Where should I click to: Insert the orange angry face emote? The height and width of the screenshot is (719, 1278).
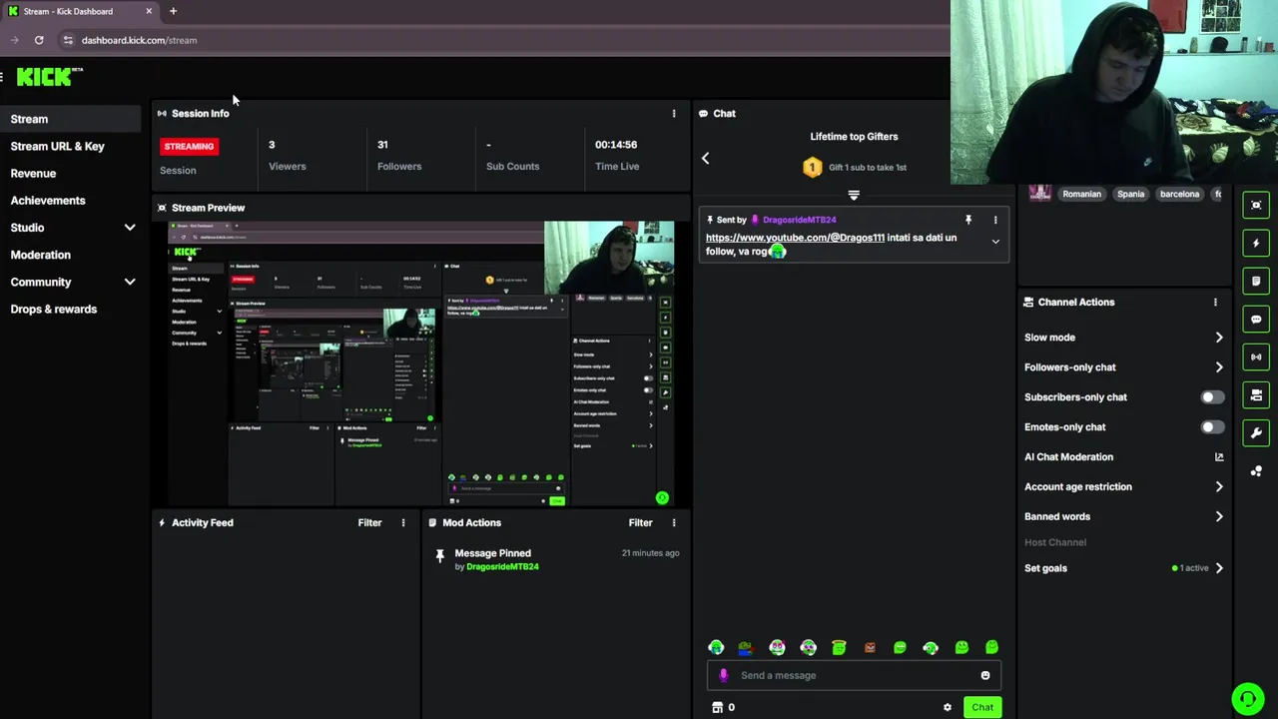[870, 647]
